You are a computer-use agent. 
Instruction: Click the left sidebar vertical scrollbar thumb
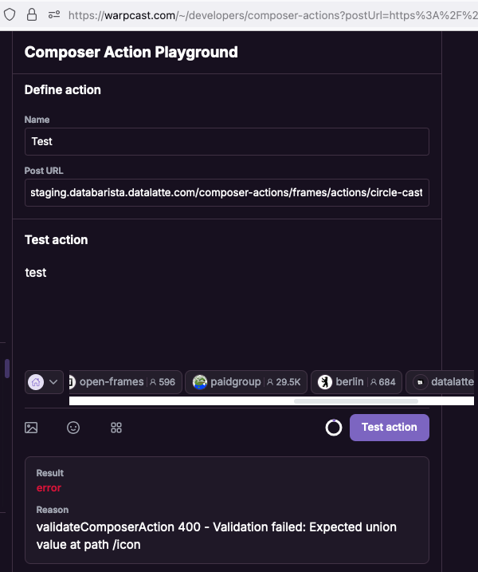tap(7, 369)
